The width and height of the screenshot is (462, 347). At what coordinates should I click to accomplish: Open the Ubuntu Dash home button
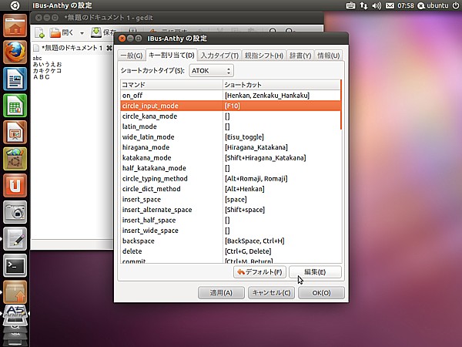tap(15, 5)
